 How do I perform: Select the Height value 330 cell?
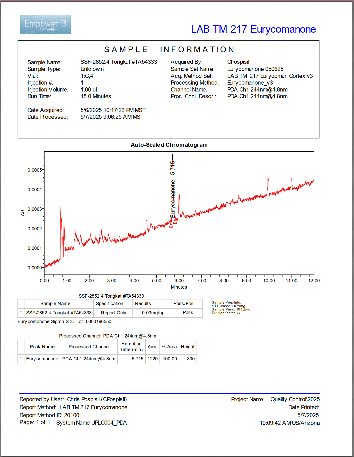point(190,359)
